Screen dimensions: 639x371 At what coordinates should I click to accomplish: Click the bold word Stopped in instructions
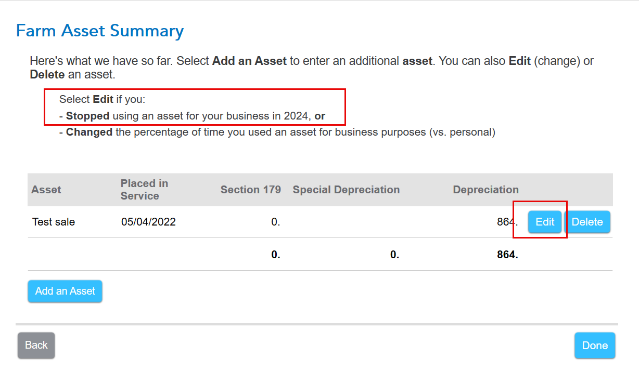(x=87, y=116)
